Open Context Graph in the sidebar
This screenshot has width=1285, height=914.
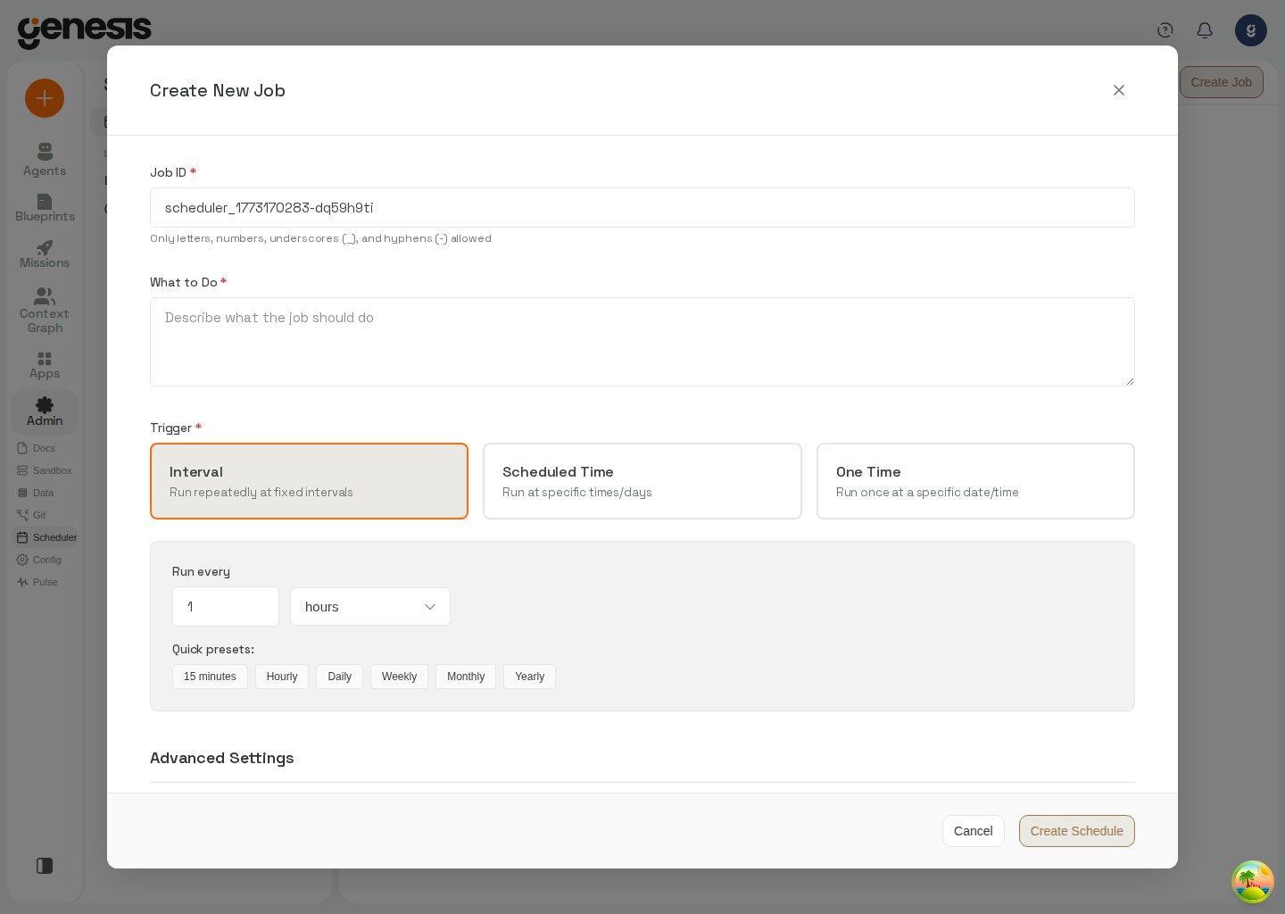pyautogui.click(x=45, y=311)
